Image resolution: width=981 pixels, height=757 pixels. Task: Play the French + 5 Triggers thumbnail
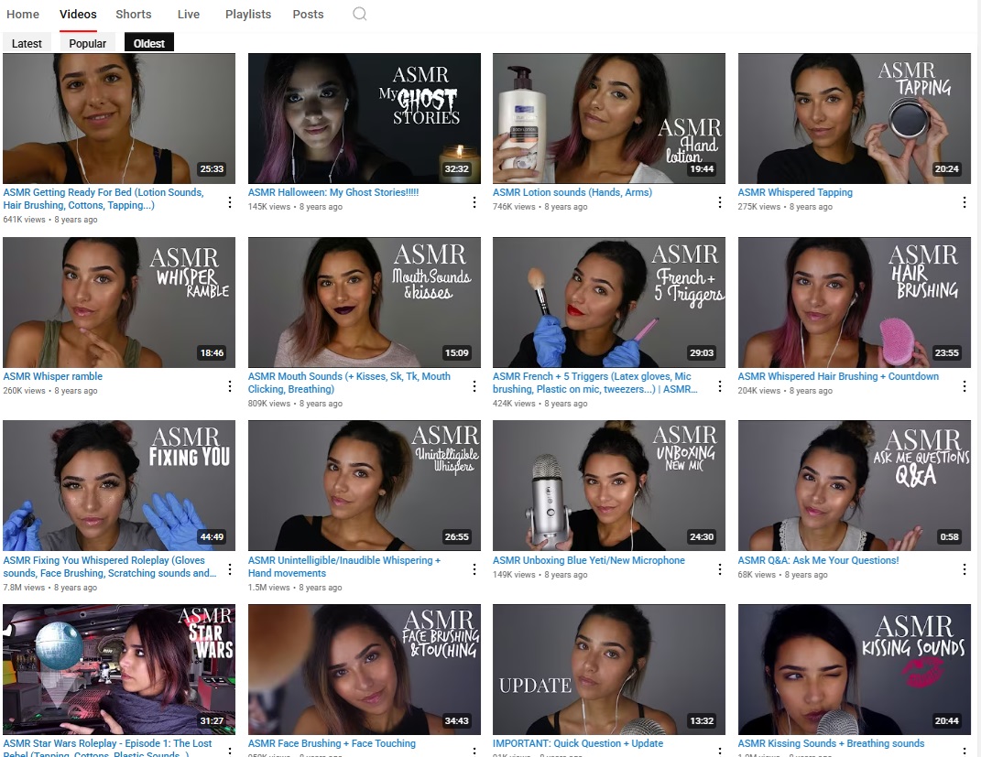coord(609,302)
